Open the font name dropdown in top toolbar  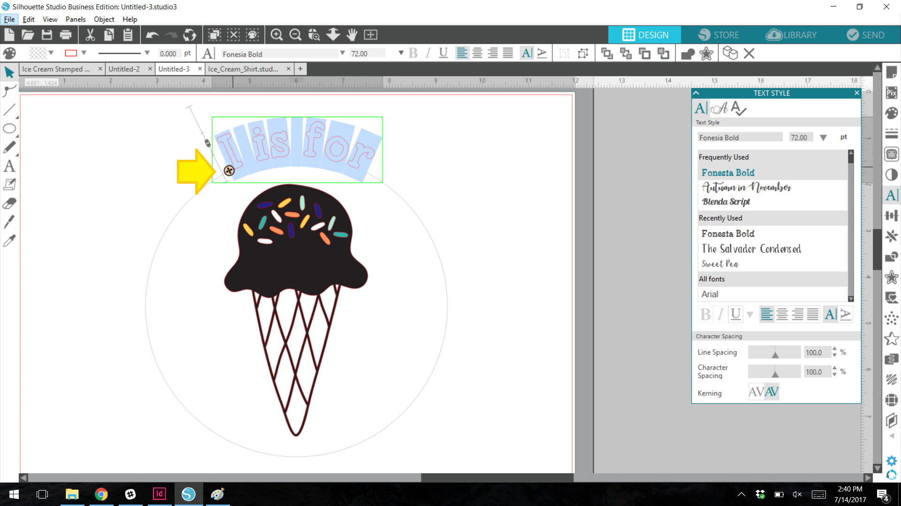[342, 53]
